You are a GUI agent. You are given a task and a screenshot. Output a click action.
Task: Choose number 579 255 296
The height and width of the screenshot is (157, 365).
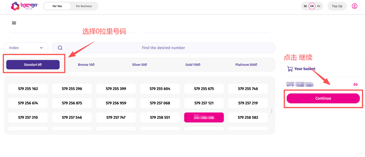pos(72,89)
